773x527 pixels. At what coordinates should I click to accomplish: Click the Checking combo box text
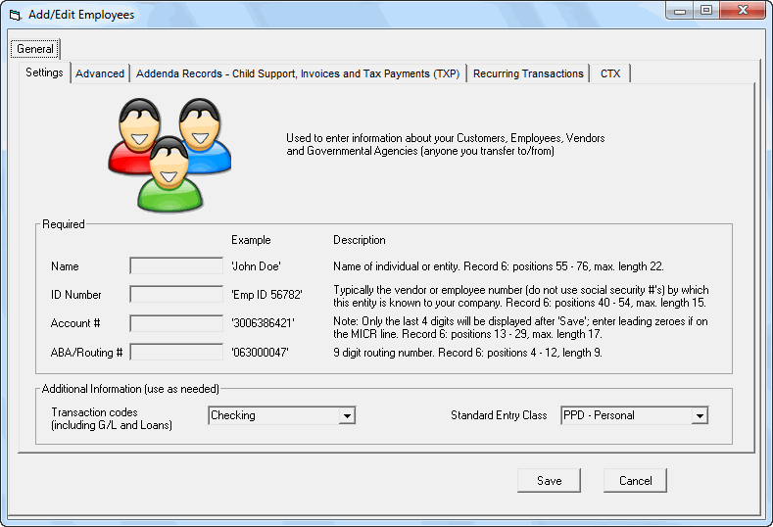(x=233, y=415)
